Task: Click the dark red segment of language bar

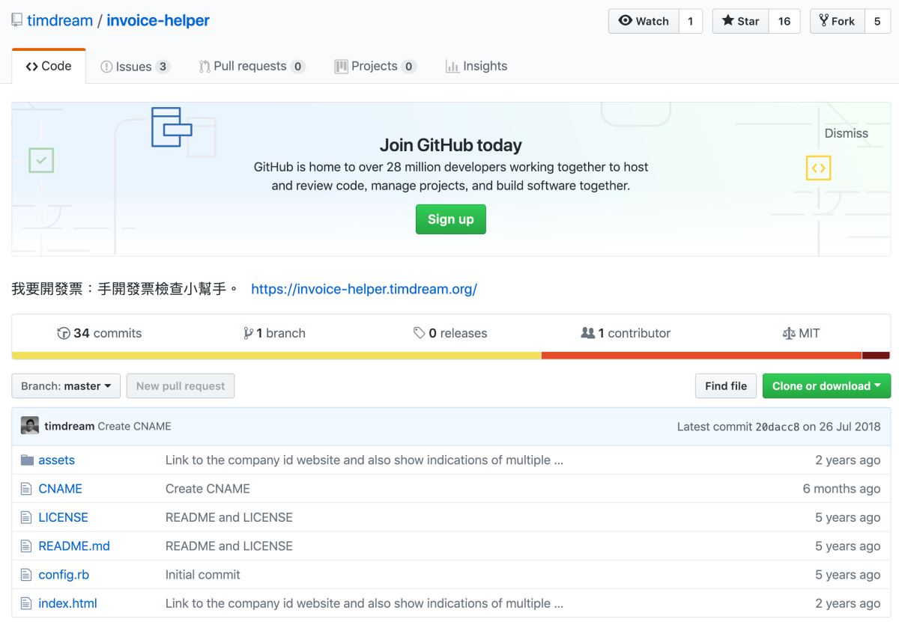Action: point(876,356)
